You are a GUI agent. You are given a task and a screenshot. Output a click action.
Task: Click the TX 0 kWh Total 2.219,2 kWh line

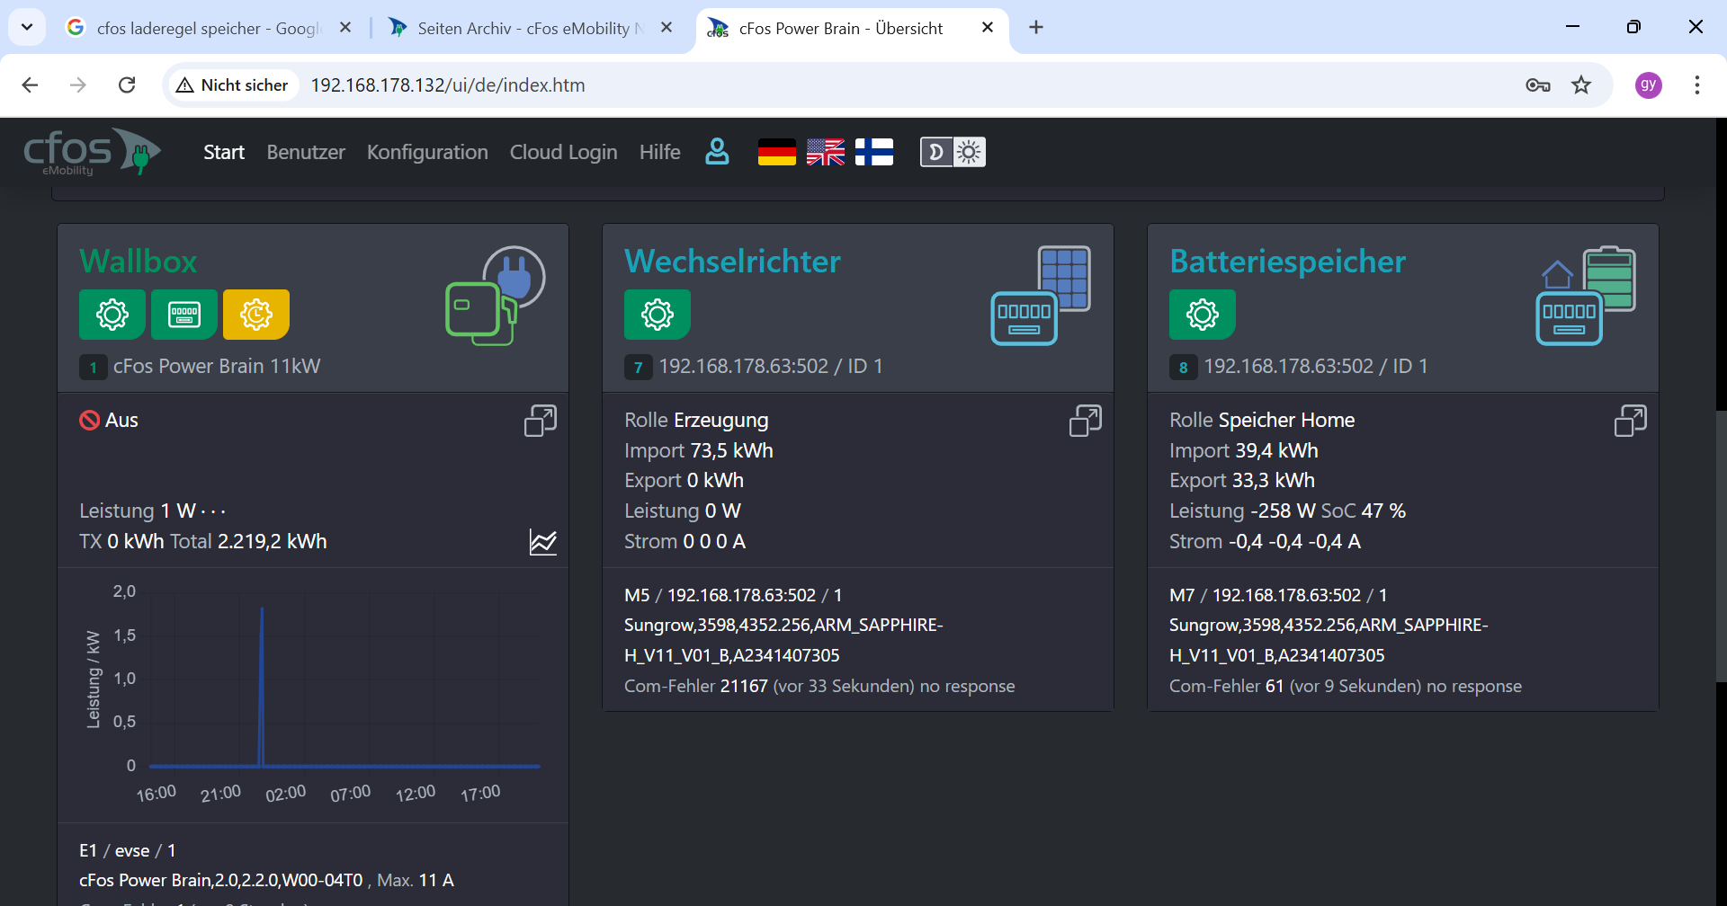click(203, 541)
